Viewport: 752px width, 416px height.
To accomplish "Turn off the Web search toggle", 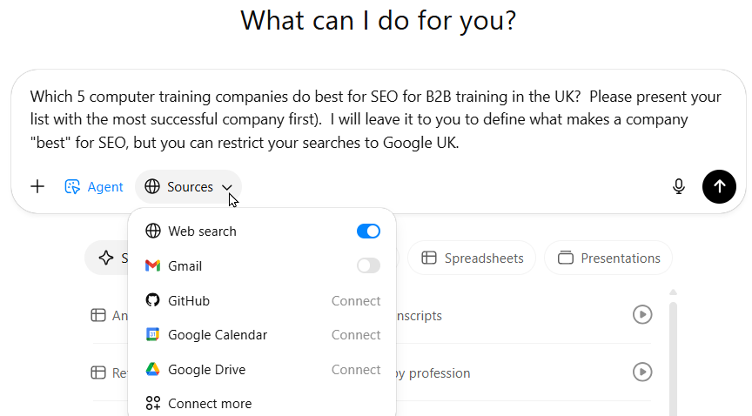I will point(368,231).
